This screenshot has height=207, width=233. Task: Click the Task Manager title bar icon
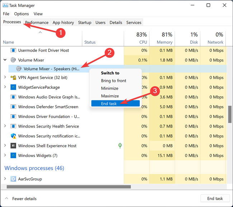tap(5, 5)
